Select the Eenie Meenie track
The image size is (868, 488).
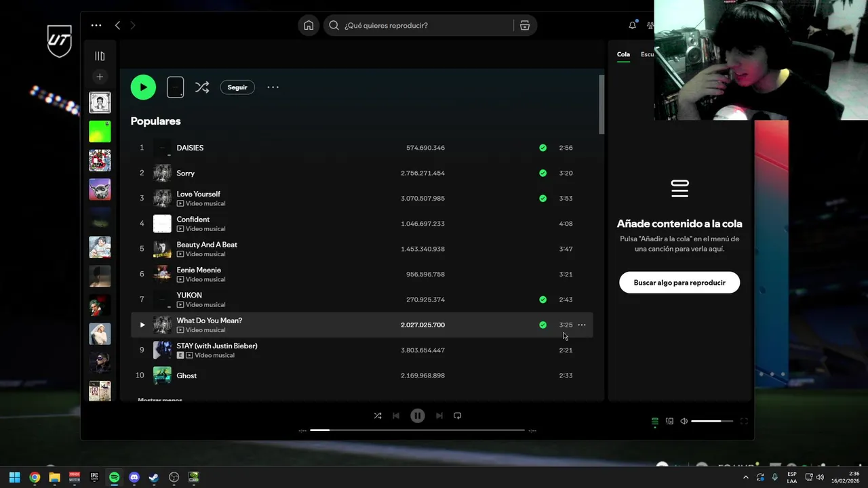[199, 270]
